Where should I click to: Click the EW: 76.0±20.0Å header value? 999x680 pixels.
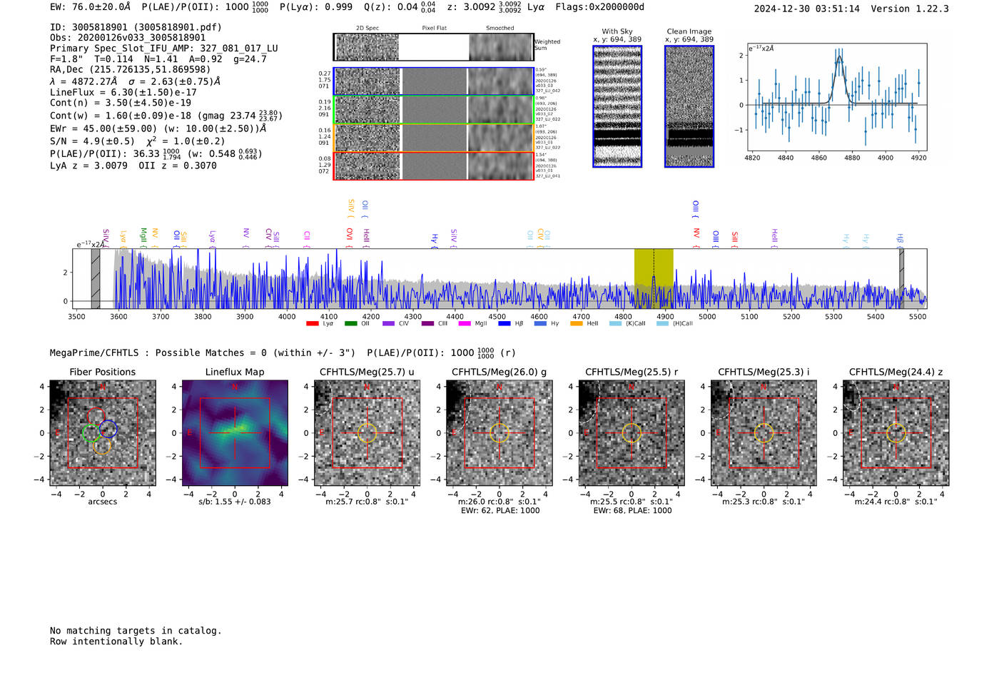(90, 7)
